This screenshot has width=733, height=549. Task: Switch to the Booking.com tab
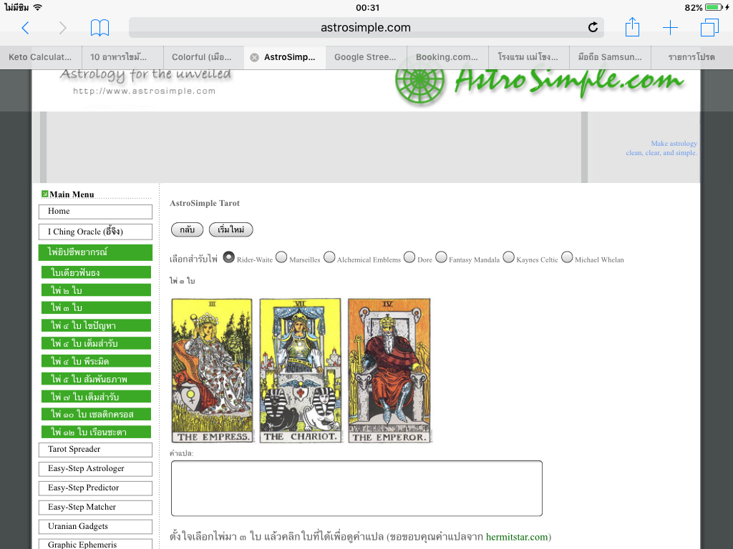tap(447, 57)
